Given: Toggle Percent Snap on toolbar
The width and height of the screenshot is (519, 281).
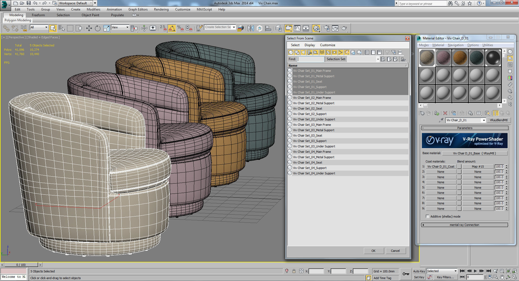Looking at the screenshot, I should pyautogui.click(x=180, y=28).
